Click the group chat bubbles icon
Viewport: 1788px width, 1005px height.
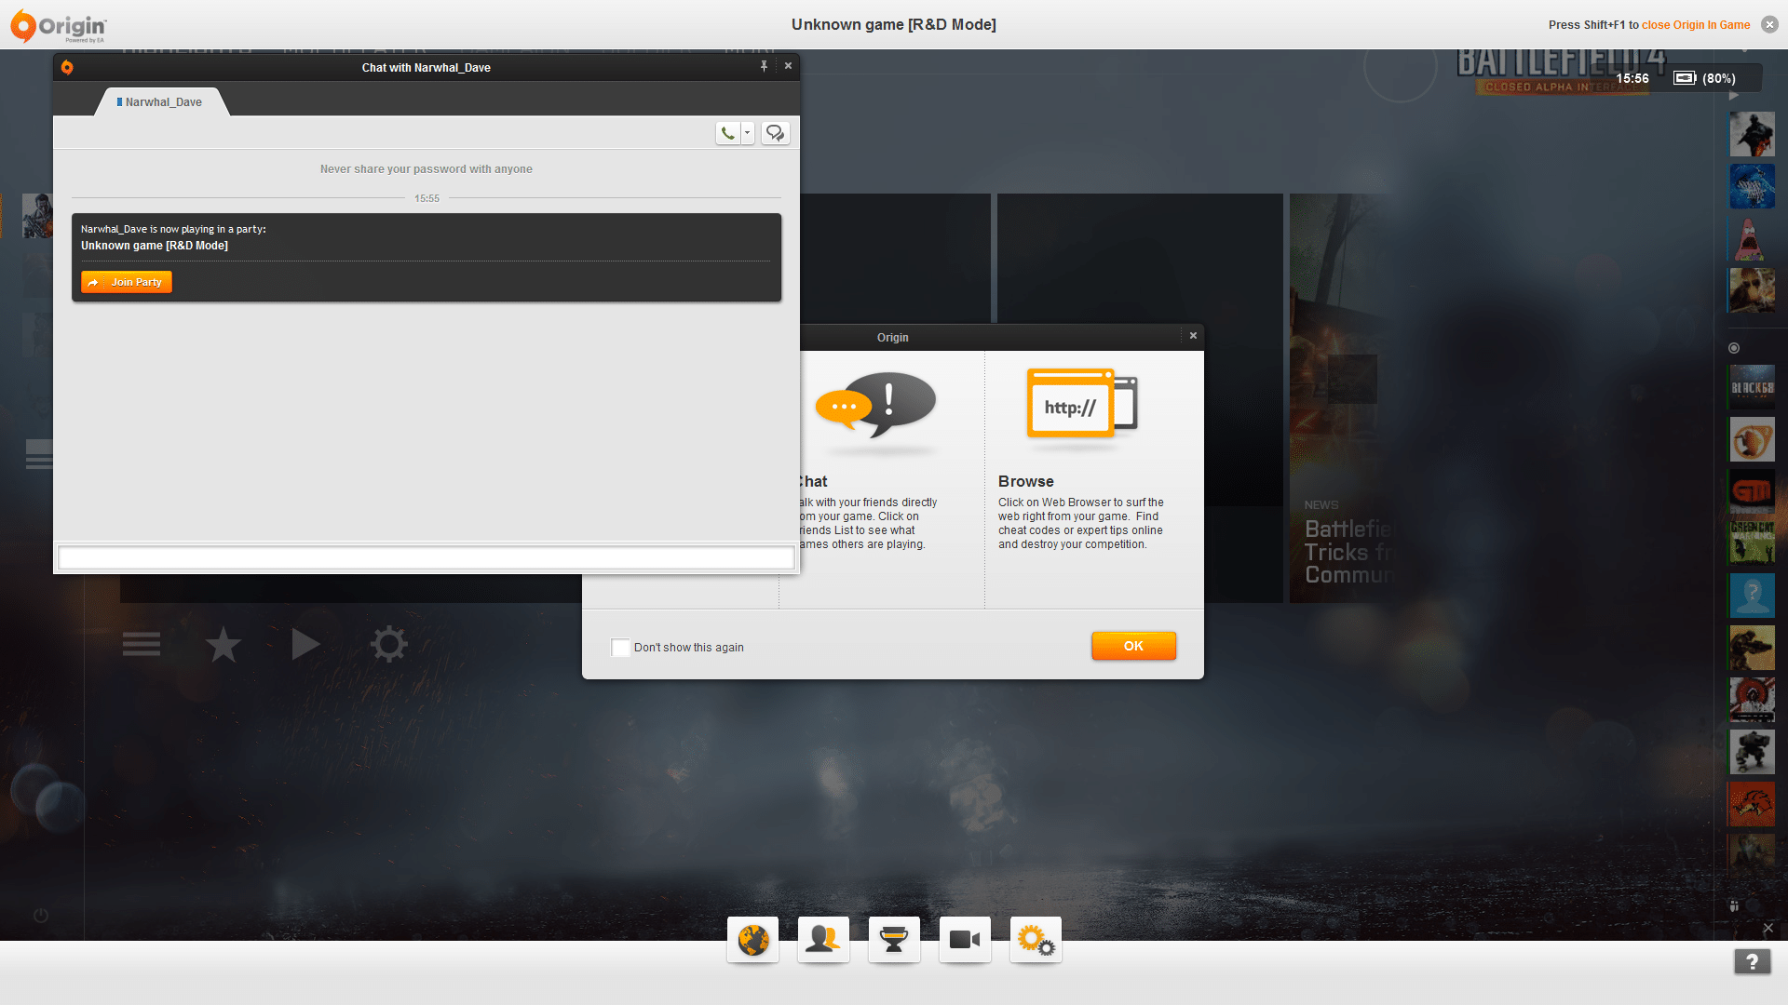(775, 133)
